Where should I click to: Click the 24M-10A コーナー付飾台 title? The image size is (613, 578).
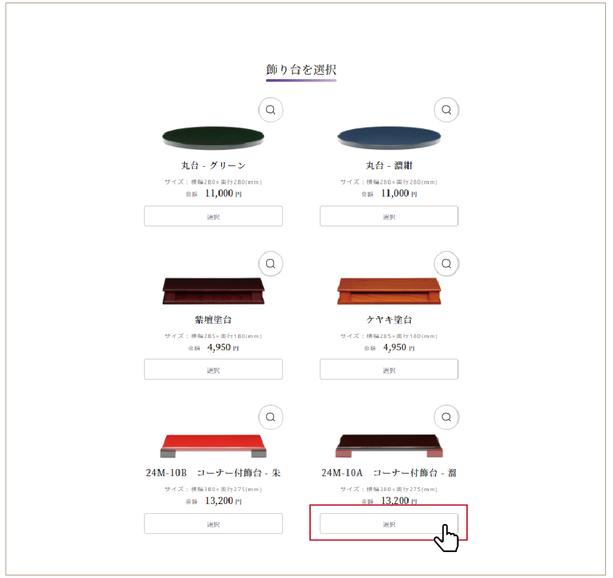coord(389,473)
